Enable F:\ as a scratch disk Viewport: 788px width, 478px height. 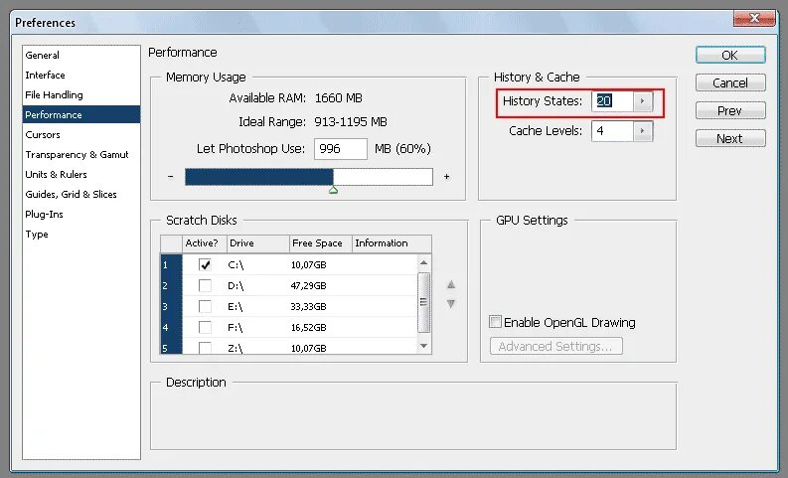pyautogui.click(x=205, y=327)
